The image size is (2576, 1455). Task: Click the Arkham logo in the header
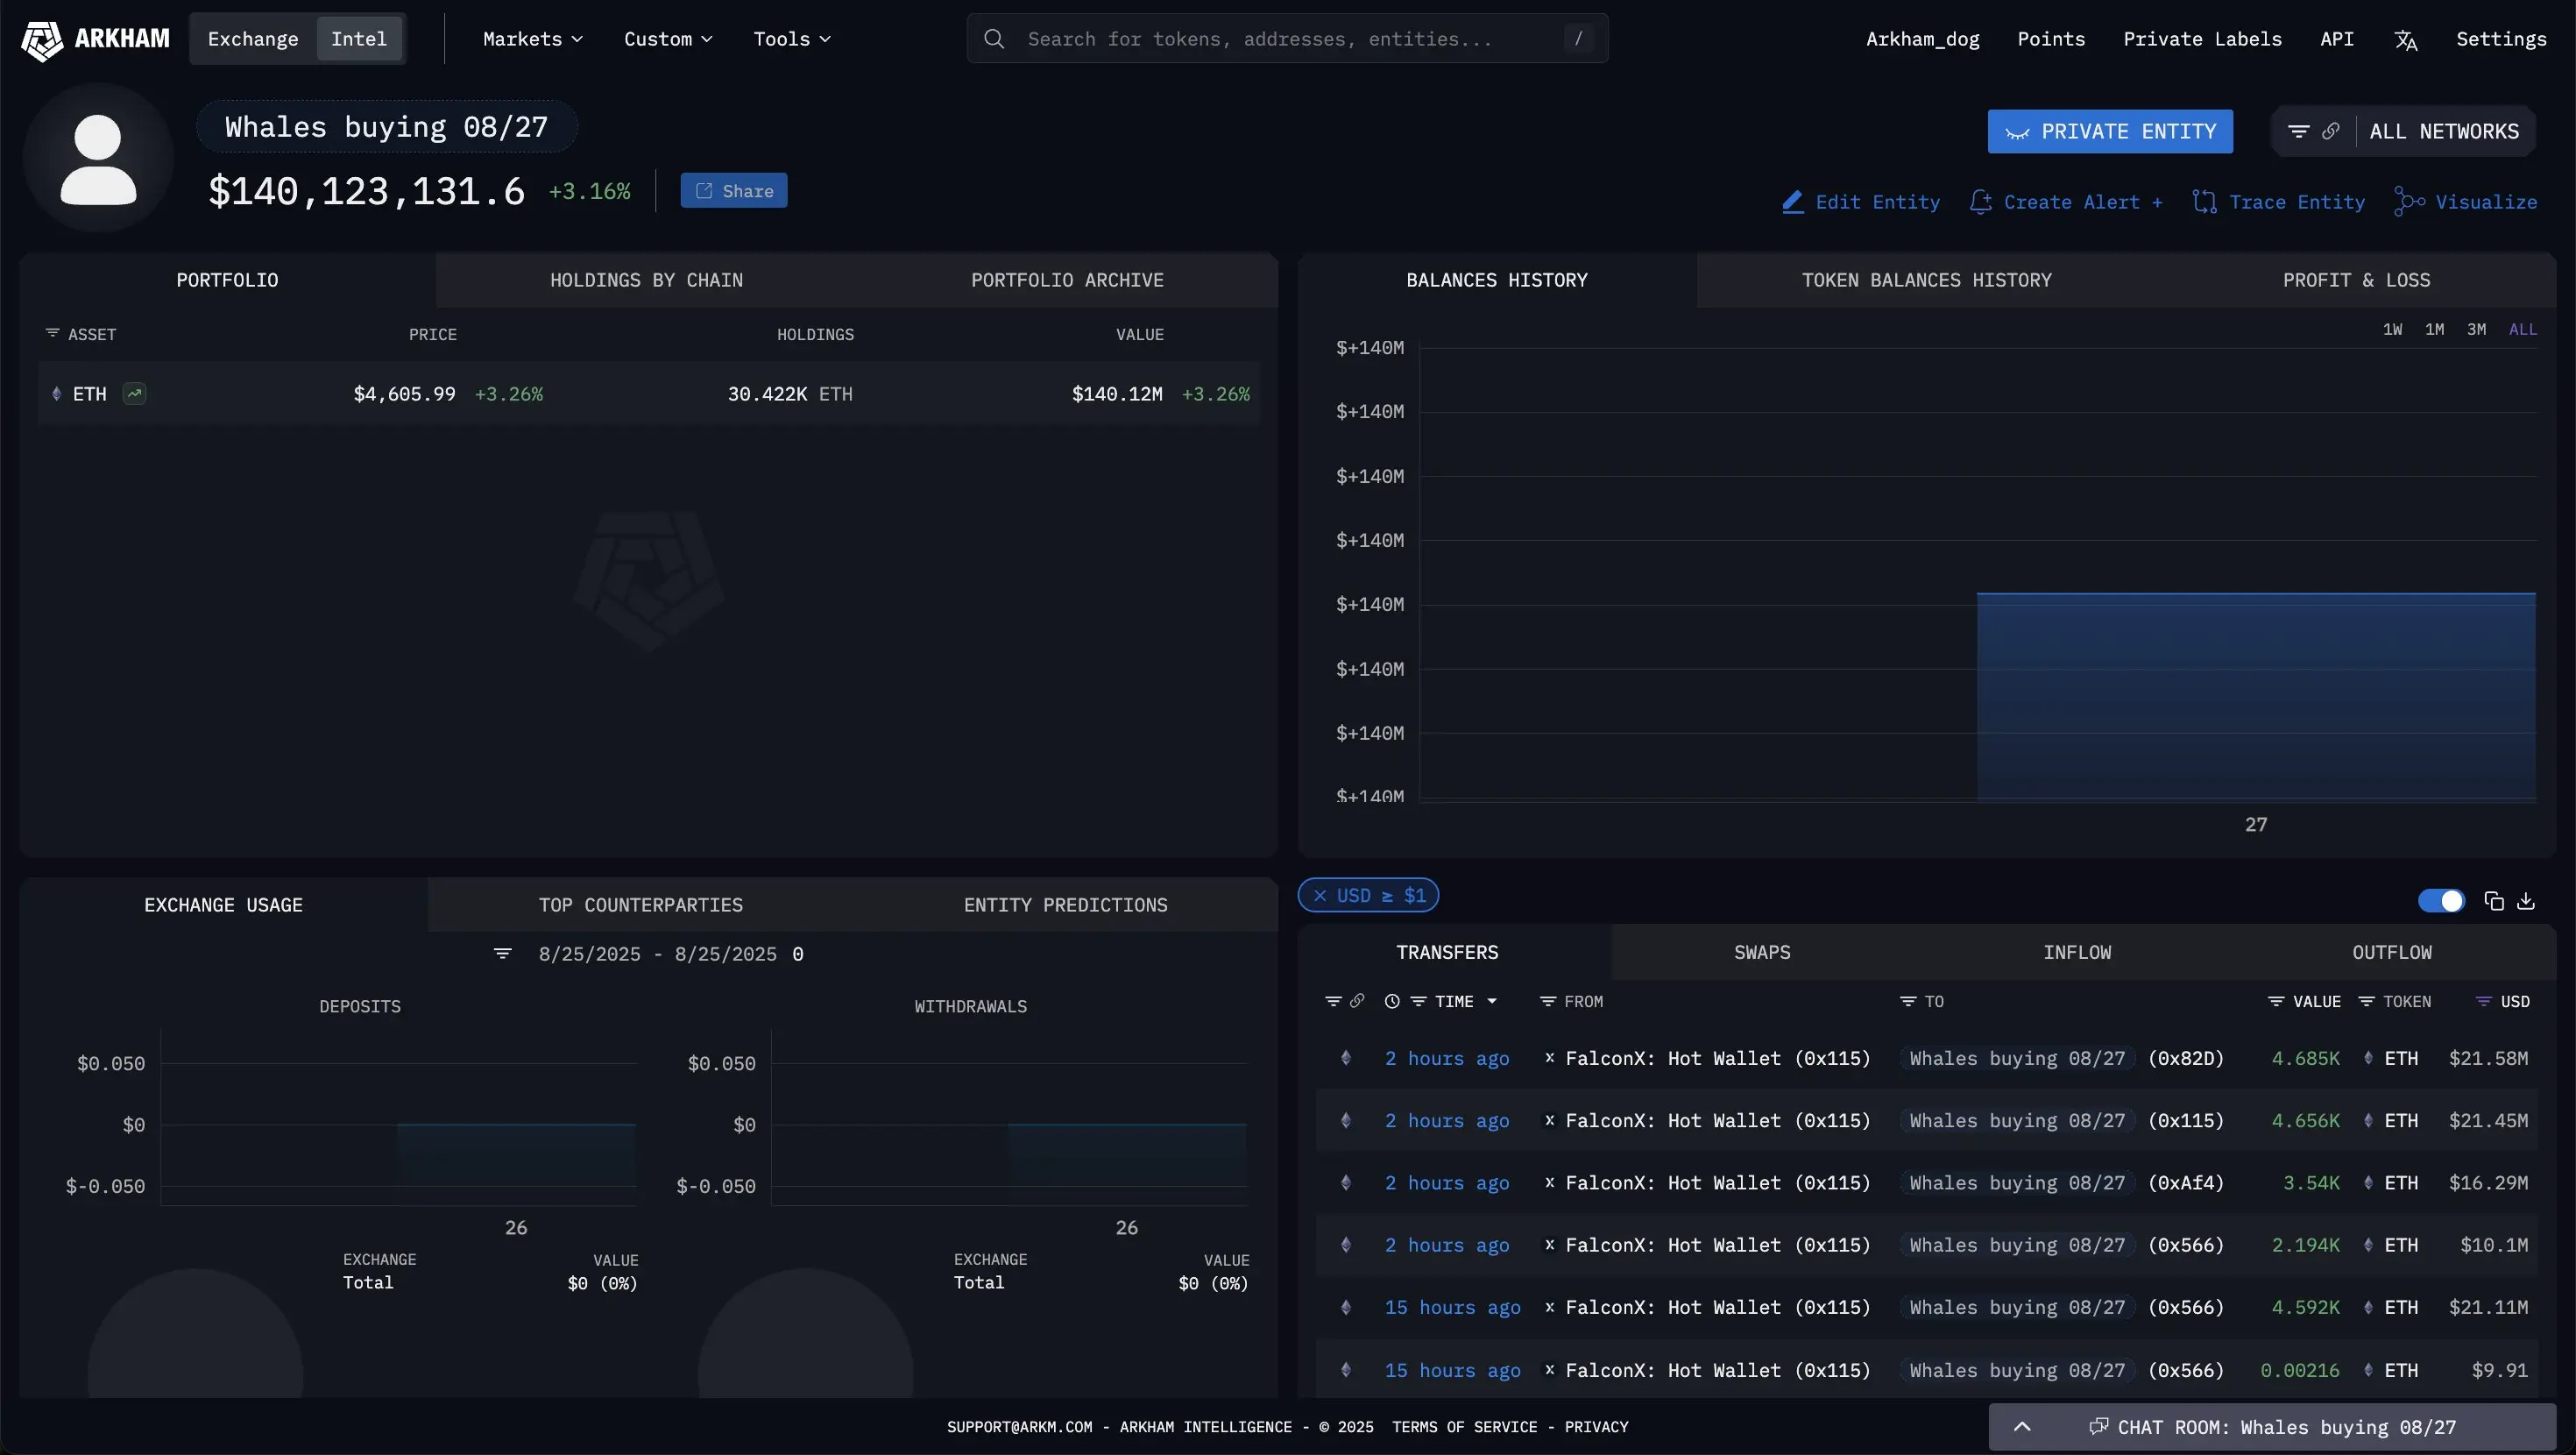[95, 39]
